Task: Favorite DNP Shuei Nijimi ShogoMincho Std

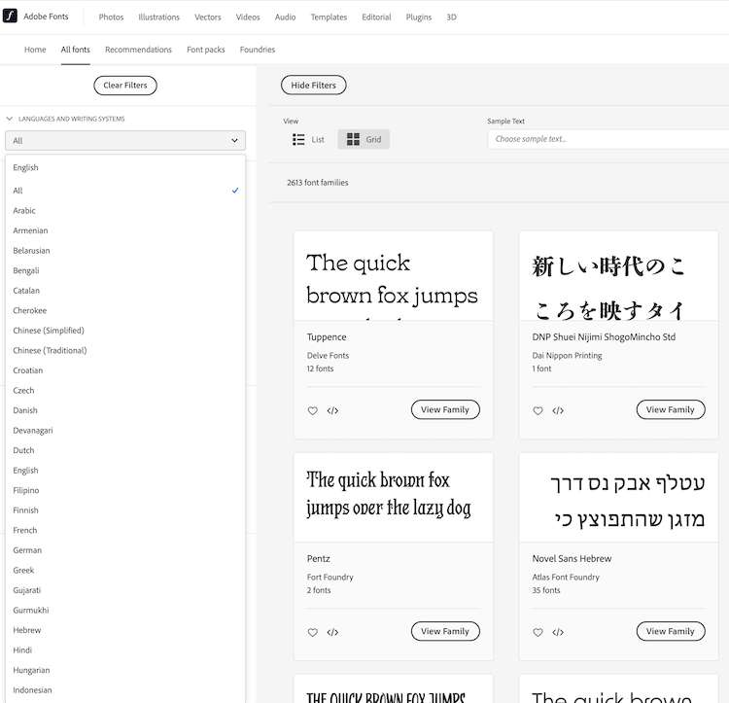Action: click(x=538, y=410)
